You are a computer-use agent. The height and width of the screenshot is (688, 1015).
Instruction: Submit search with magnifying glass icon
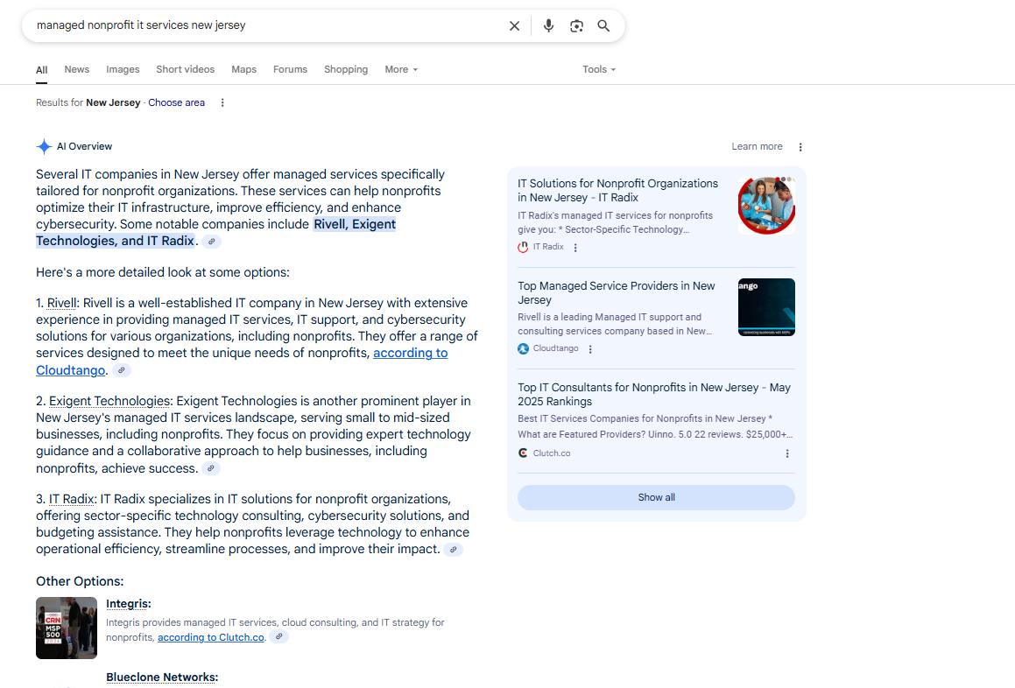click(603, 26)
